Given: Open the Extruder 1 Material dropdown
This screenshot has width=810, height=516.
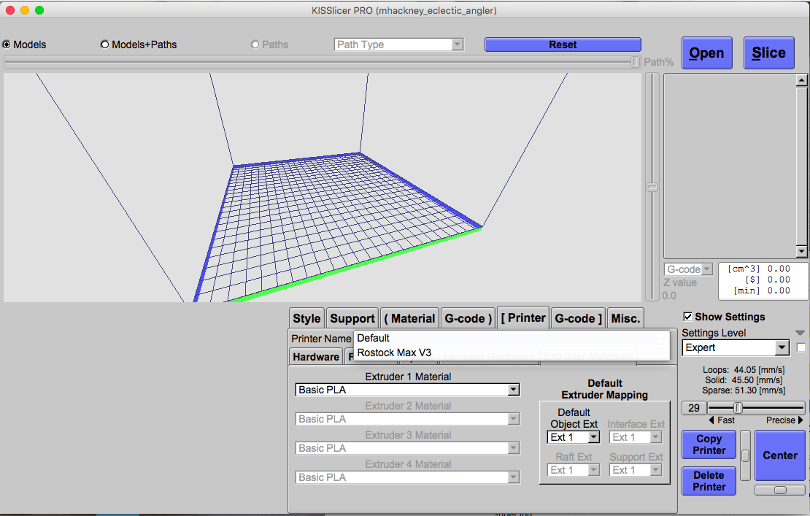Looking at the screenshot, I should [513, 390].
